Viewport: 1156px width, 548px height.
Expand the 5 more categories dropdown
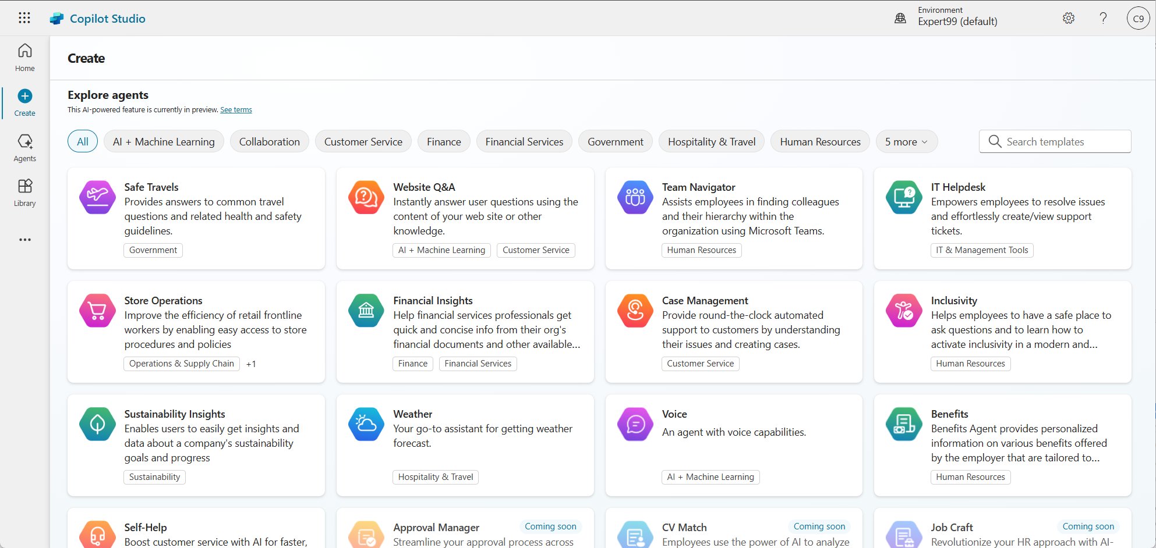click(906, 141)
